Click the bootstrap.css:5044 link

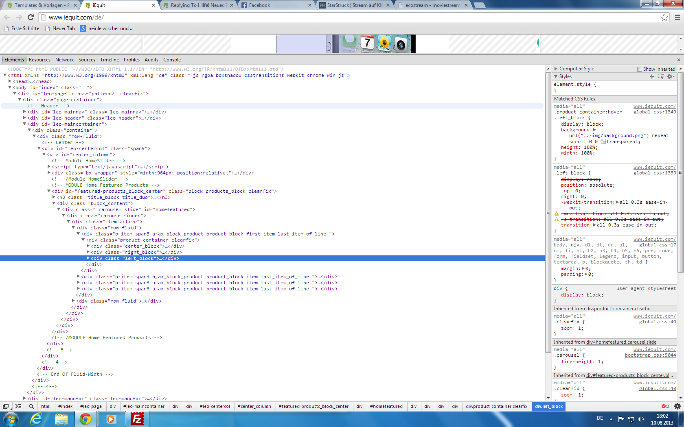point(650,355)
